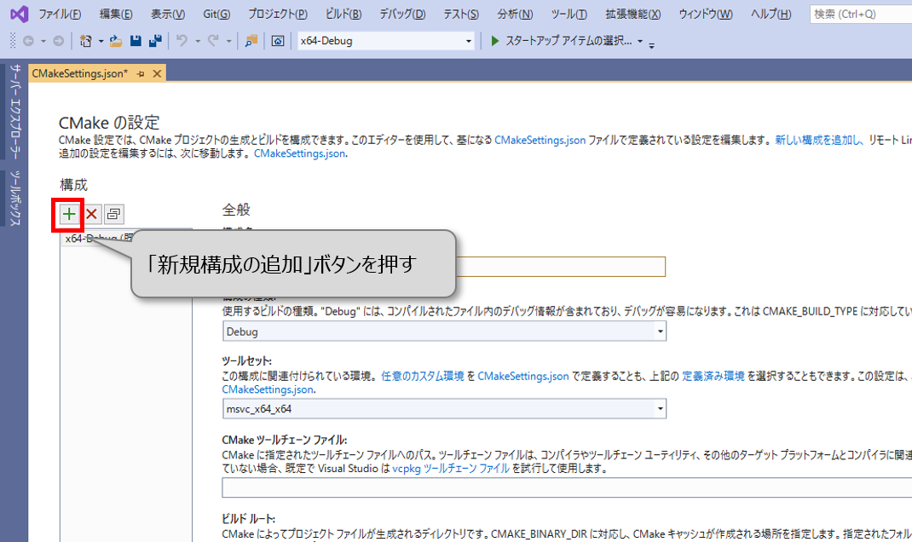Pin the CMakeSettings.json tab
The width and height of the screenshot is (912, 542).
pyautogui.click(x=141, y=74)
